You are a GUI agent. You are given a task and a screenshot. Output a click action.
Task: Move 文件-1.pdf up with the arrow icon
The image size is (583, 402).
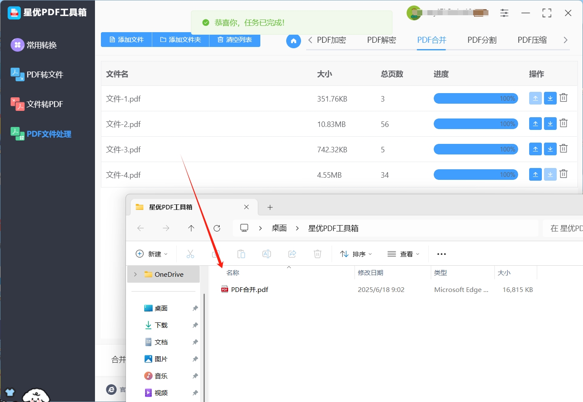536,98
